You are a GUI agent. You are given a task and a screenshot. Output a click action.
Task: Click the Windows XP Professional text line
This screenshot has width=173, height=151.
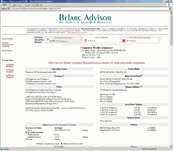pos(41,72)
